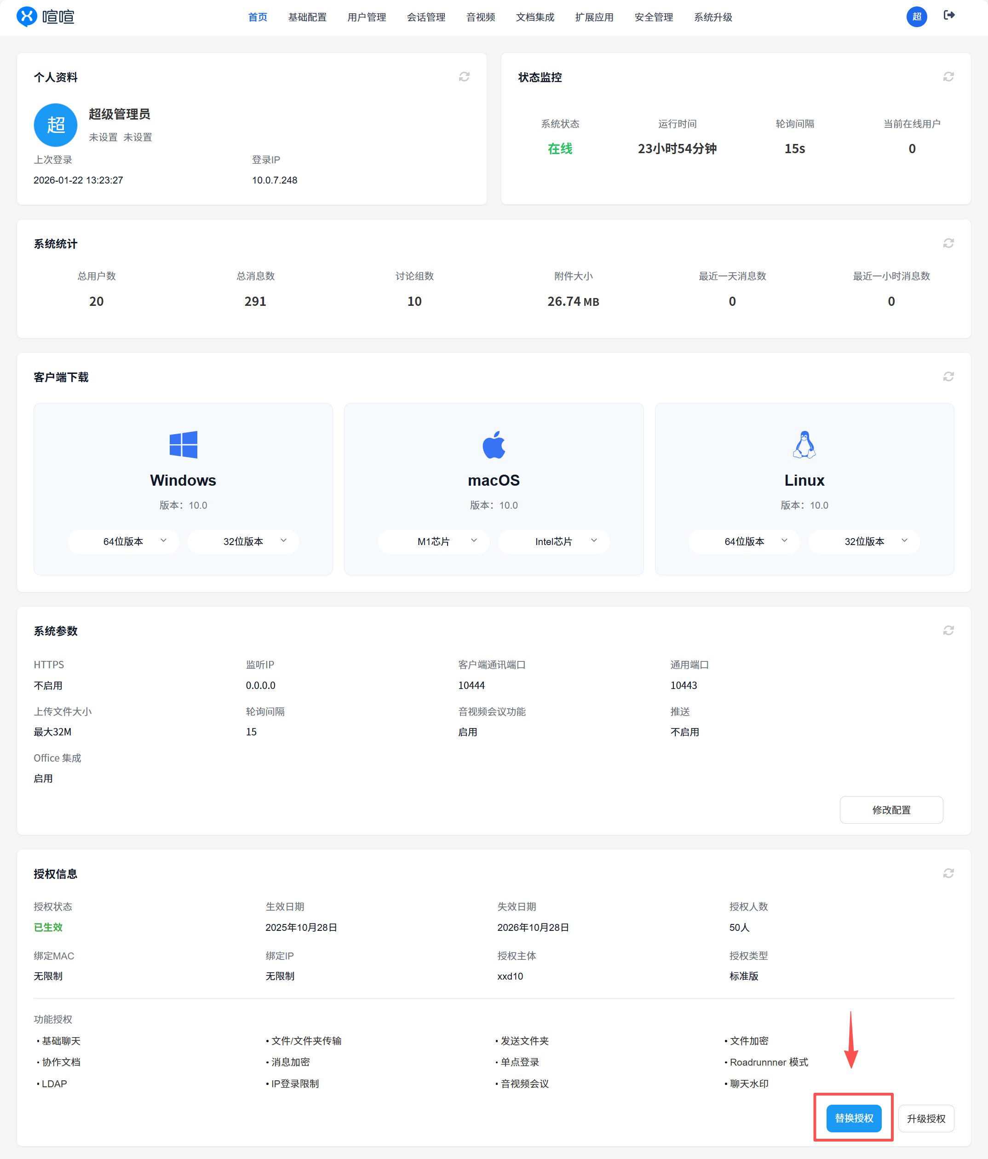Click the 替换授权 button
Image resolution: width=988 pixels, height=1159 pixels.
point(853,1118)
